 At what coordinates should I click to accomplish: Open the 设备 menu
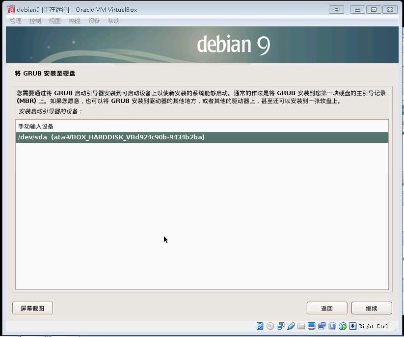(94, 21)
